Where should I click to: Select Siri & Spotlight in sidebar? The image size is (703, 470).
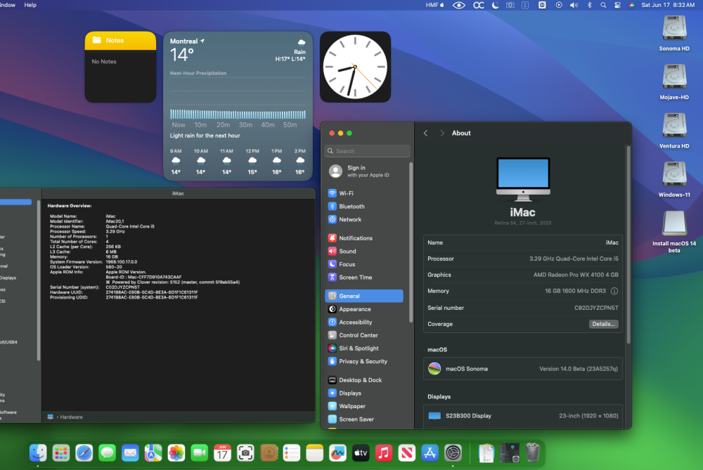[x=364, y=348]
